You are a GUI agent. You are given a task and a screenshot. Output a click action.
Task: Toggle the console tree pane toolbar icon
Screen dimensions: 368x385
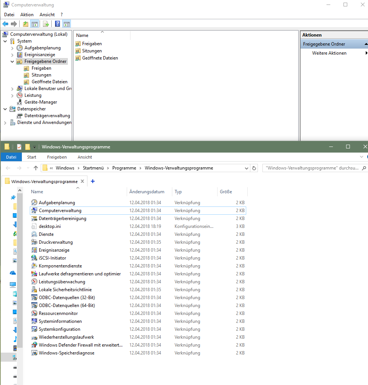[35, 24]
